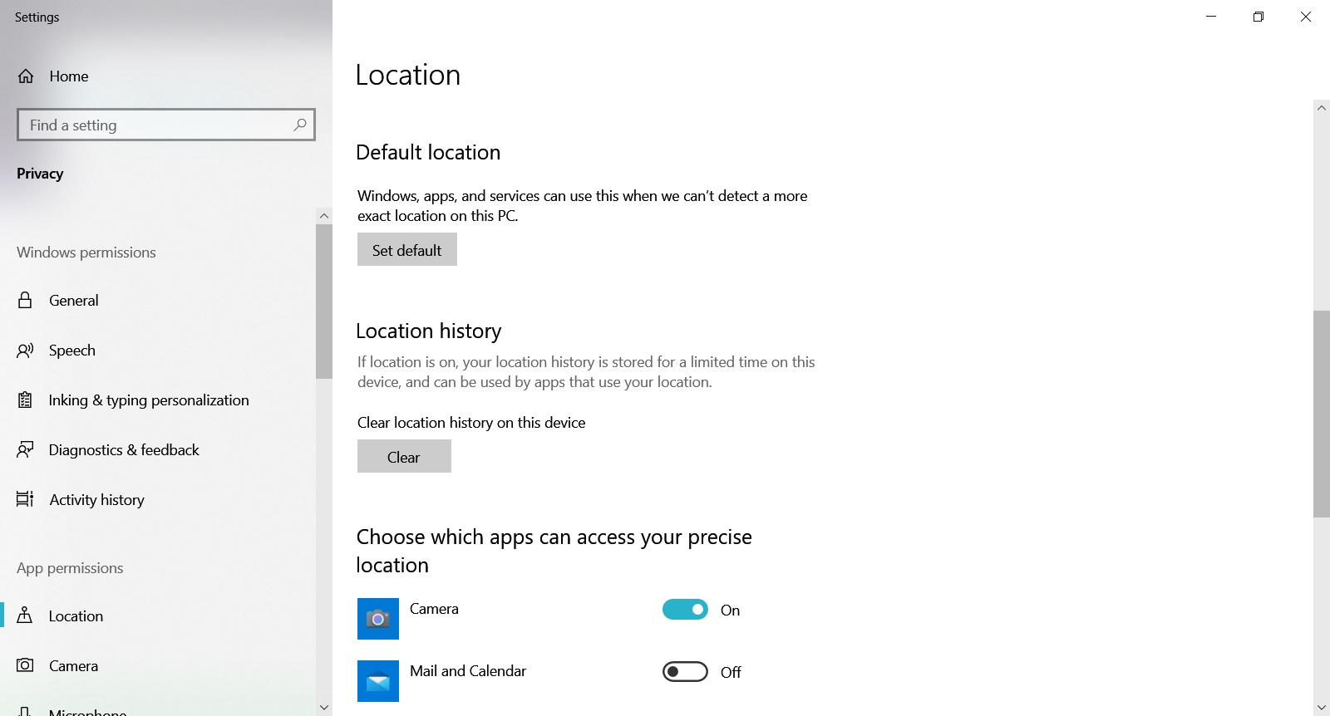Click the Speech icon in sidebar
This screenshot has width=1330, height=716.
point(25,351)
